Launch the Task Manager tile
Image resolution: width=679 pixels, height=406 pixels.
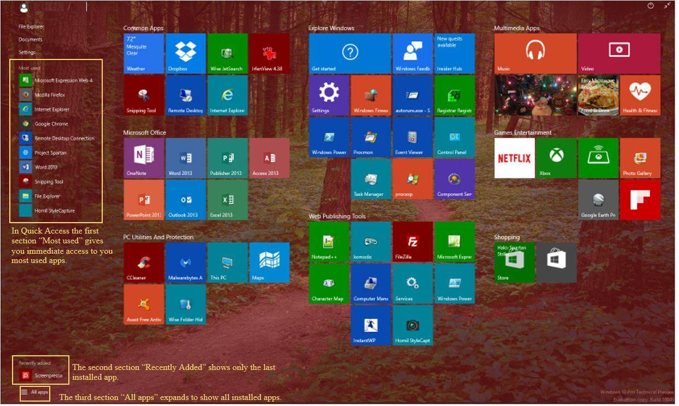tap(371, 179)
